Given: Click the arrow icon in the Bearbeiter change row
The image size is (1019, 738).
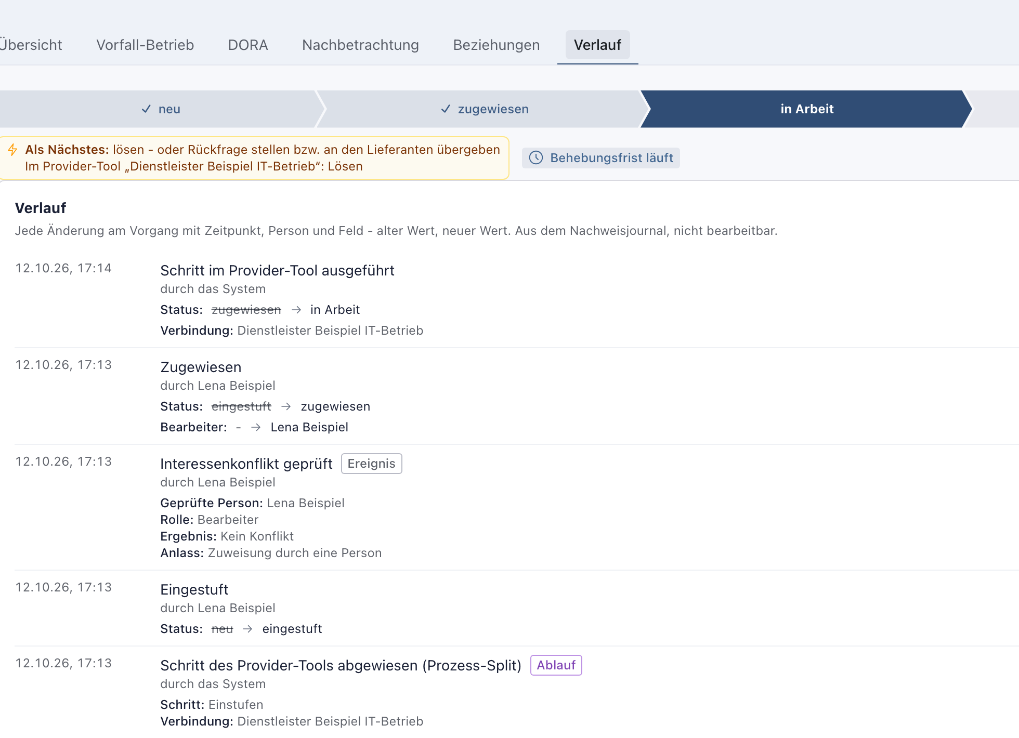Looking at the screenshot, I should tap(256, 427).
